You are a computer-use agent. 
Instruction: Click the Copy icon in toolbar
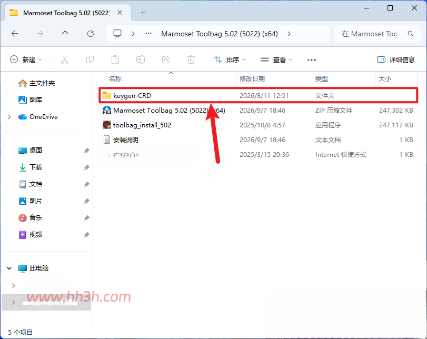coord(90,59)
